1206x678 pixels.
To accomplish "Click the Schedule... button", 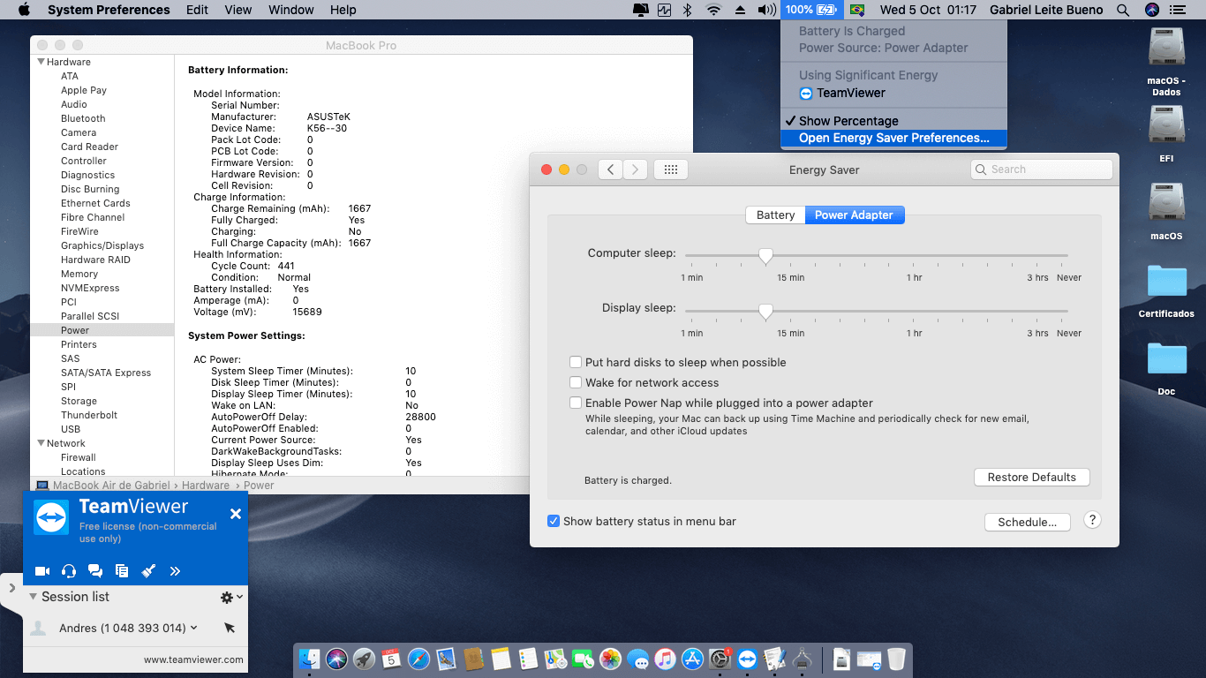I will 1027,522.
